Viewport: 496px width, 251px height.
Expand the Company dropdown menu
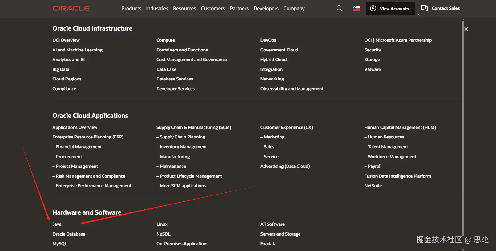(x=294, y=8)
